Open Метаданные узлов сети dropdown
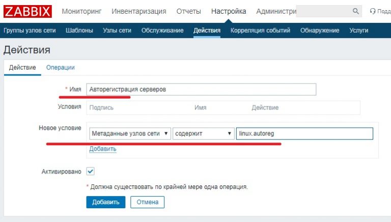Image resolution: width=391 pixels, height=222 pixels. (x=130, y=133)
